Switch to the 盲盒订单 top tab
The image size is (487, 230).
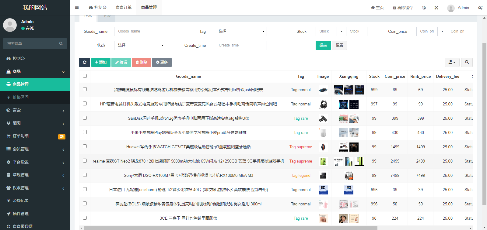click(124, 8)
